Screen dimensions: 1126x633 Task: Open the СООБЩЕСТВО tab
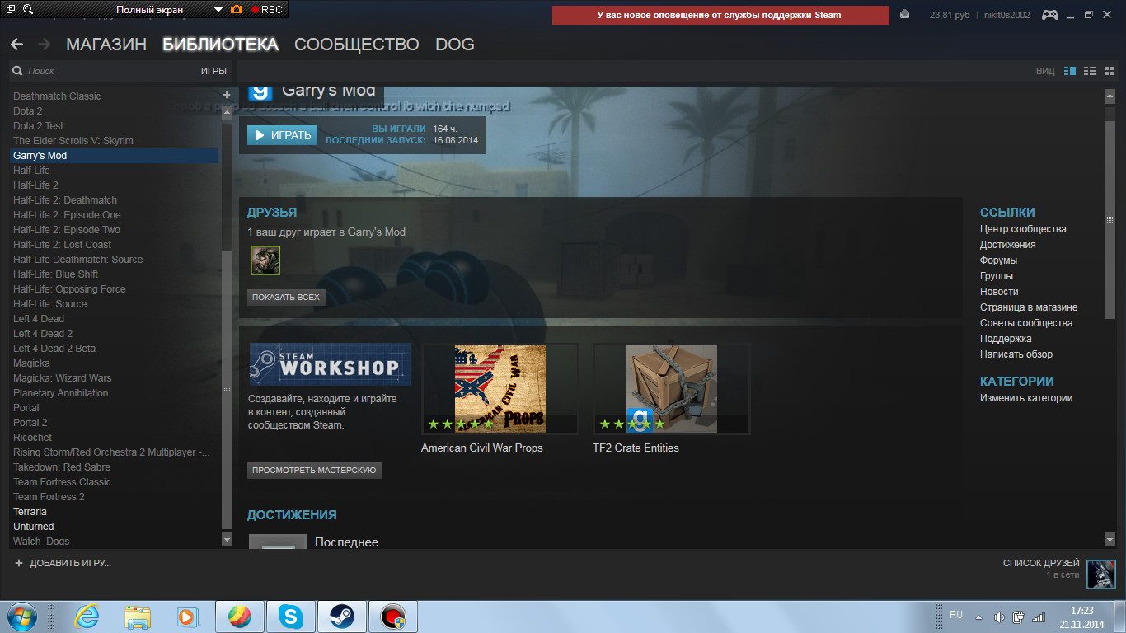point(356,45)
